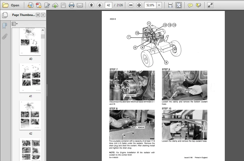Open the Attachments paperclip panel

click(5, 37)
